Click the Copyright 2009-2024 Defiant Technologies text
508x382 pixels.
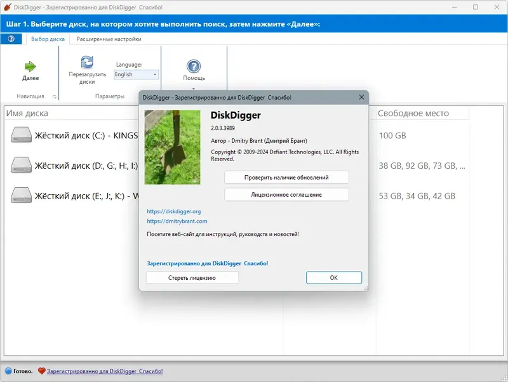[x=284, y=155]
